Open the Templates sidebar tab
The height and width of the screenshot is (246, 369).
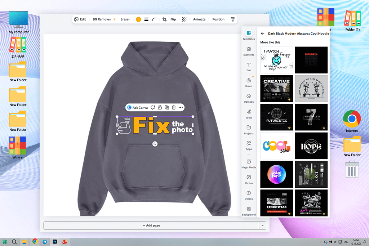(x=249, y=35)
